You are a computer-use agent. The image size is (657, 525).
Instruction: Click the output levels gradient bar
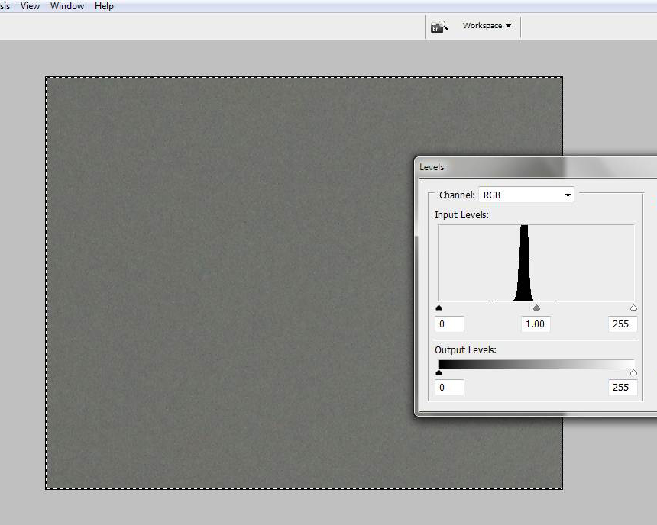(x=536, y=364)
